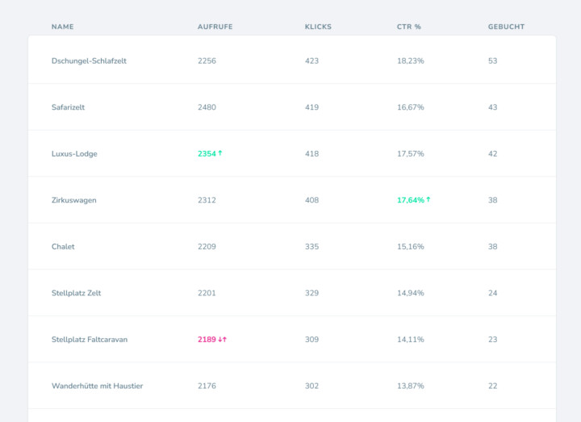Click the 22 booked value

pyautogui.click(x=492, y=386)
